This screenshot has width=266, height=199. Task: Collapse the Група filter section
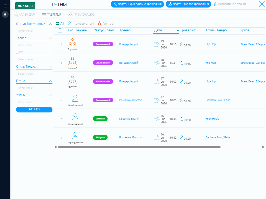50,81
